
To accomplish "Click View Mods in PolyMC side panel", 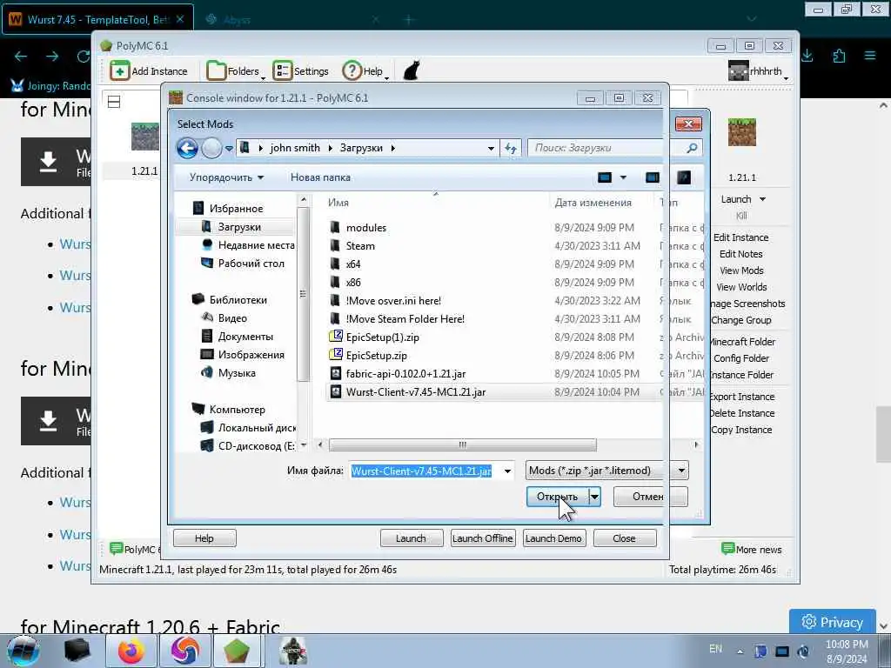I will coord(741,271).
